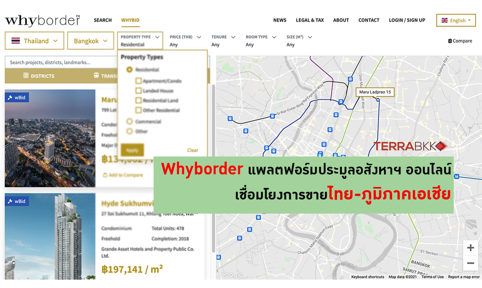Open map Terms of Use
The height and width of the screenshot is (288, 482).
(433, 277)
